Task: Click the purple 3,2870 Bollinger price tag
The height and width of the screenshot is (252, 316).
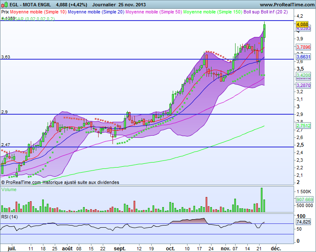Action: pyautogui.click(x=303, y=85)
